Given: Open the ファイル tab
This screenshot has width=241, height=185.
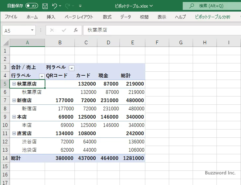Looking at the screenshot, I should 11,17.
